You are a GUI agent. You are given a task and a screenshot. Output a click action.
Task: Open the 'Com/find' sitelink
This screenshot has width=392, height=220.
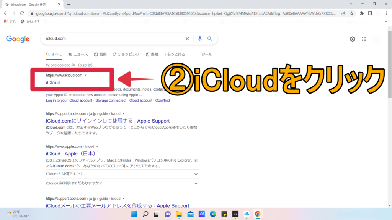[x=162, y=100]
